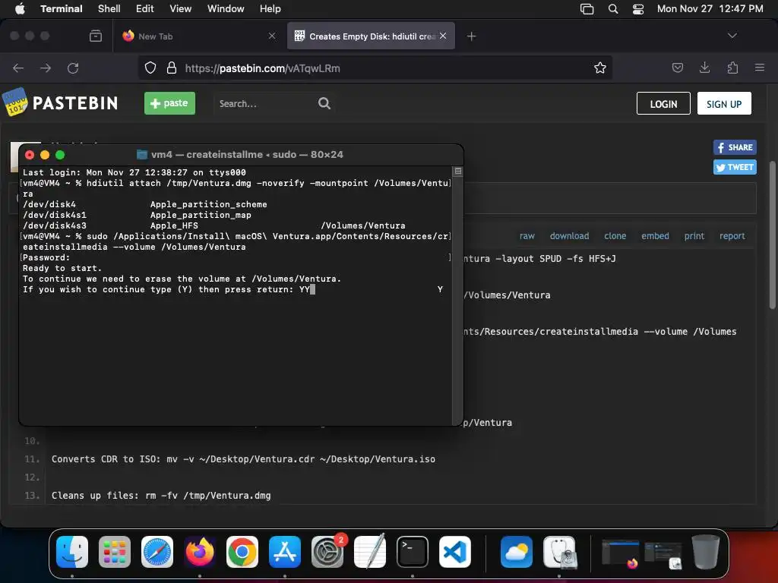The height and width of the screenshot is (583, 778).
Task: Open Control Center icon
Action: pos(638,8)
